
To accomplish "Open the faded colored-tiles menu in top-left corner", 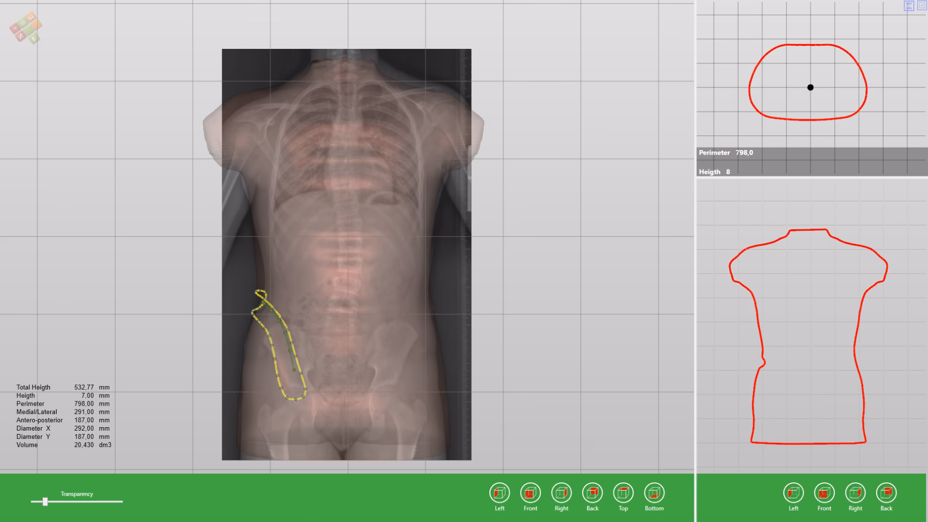I will (26, 27).
